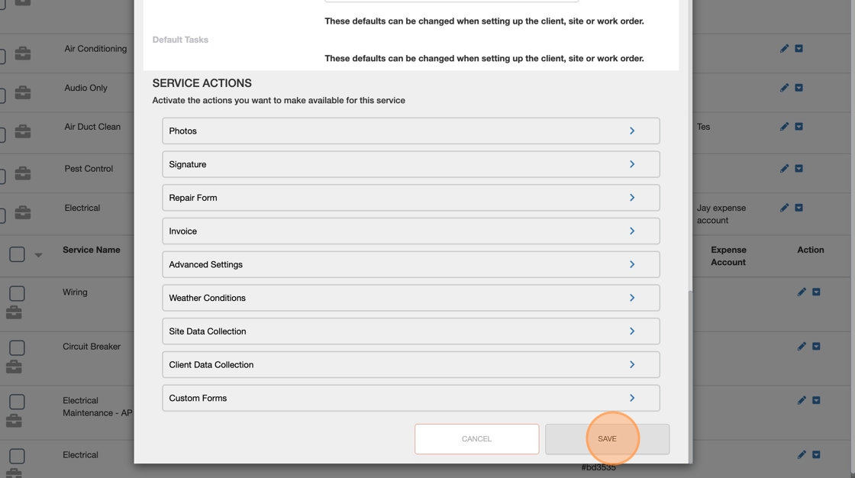The image size is (855, 478).
Task: Open the action dropdown arrow for Wiring
Action: [816, 292]
